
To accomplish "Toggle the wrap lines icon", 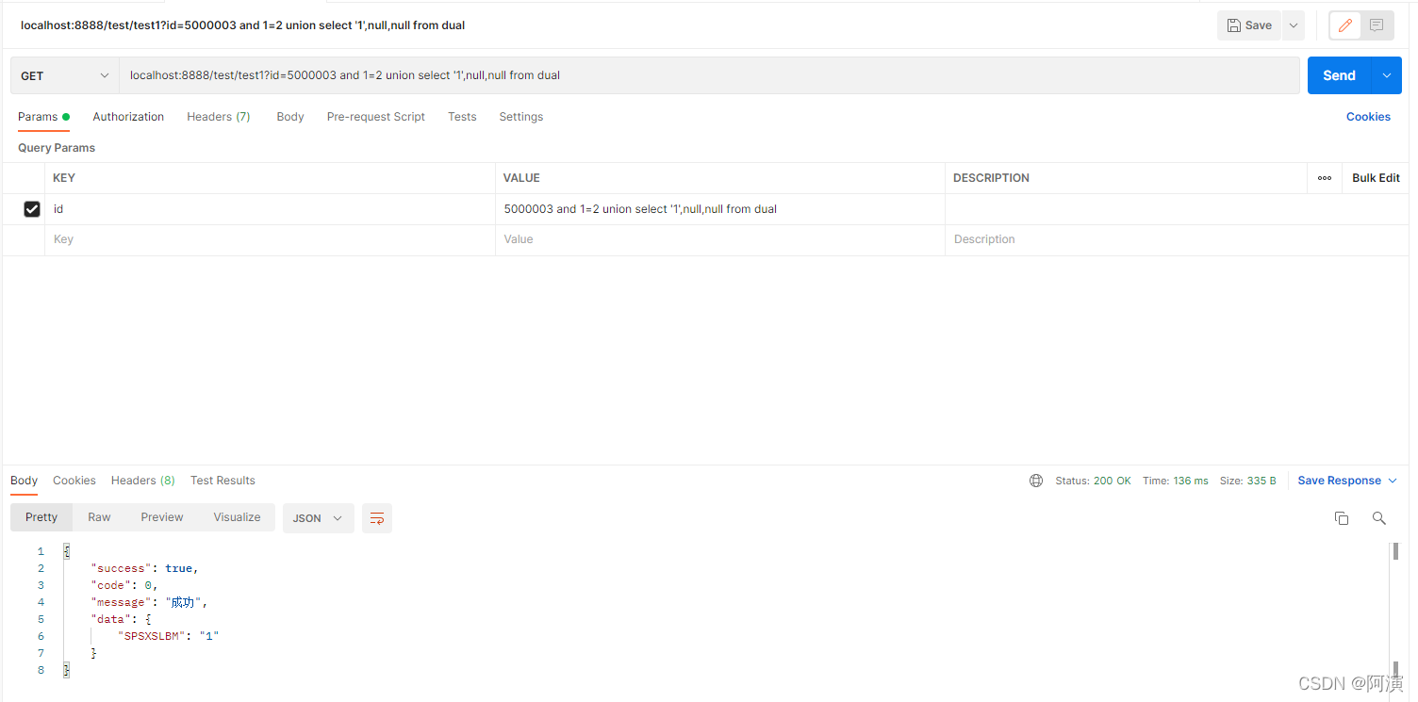I will pyautogui.click(x=377, y=518).
